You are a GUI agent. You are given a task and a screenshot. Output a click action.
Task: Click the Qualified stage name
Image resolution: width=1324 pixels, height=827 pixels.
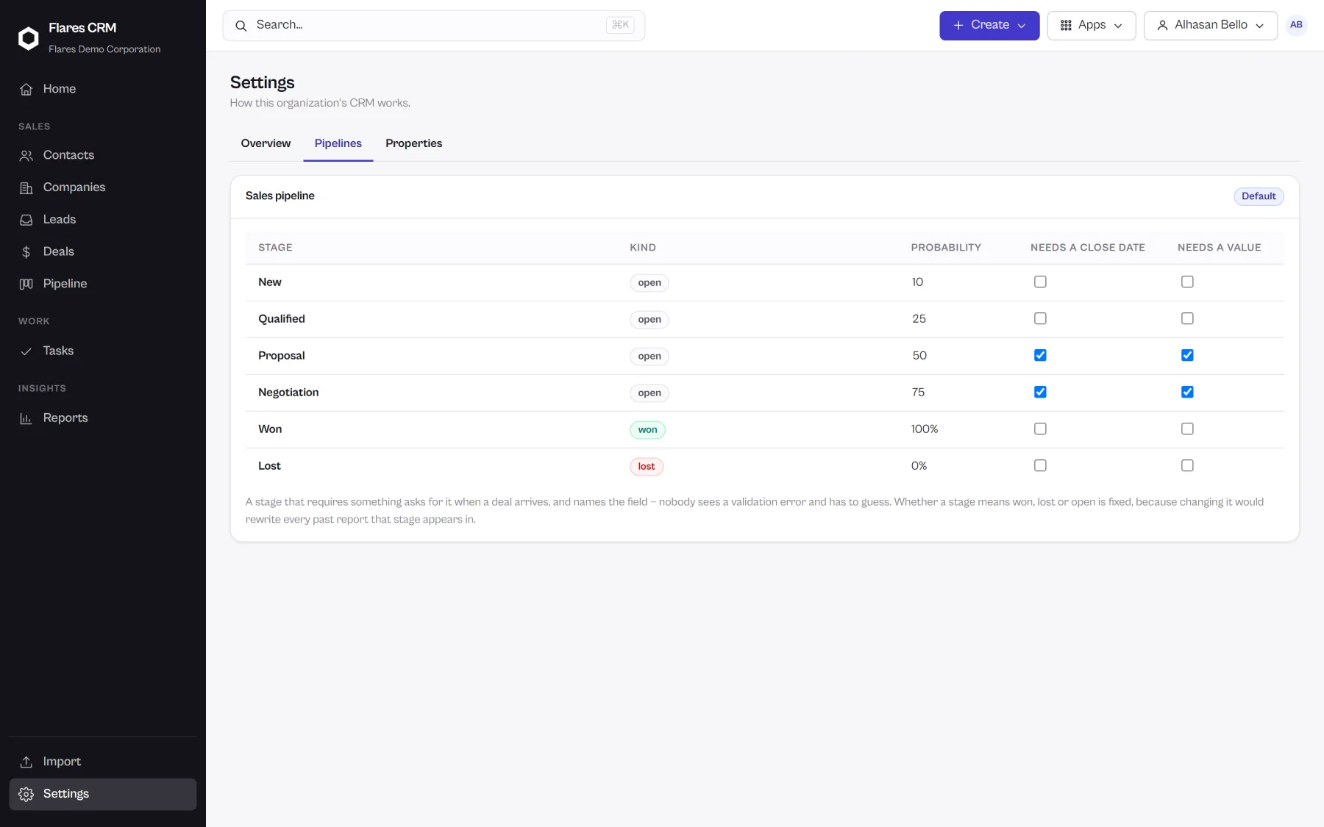coord(281,319)
